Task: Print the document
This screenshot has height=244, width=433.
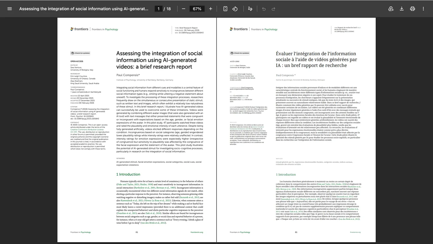Action: pyautogui.click(x=413, y=9)
